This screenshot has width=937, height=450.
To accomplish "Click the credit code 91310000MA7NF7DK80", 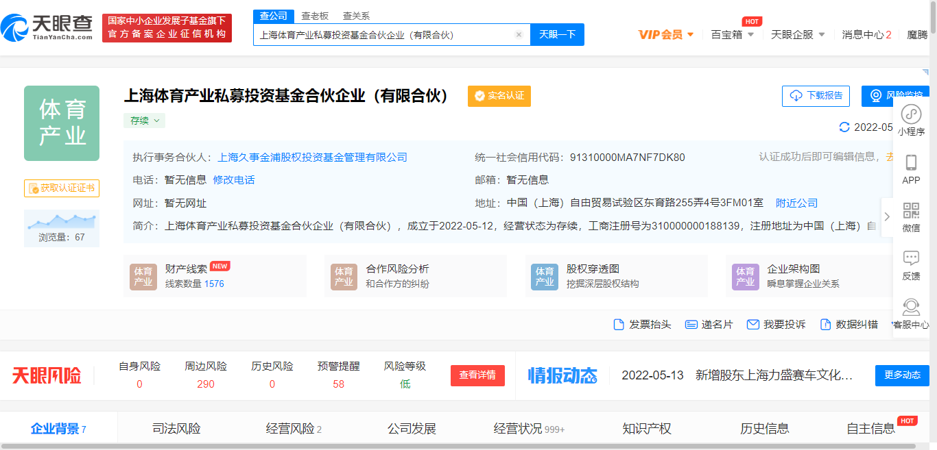I will [627, 158].
